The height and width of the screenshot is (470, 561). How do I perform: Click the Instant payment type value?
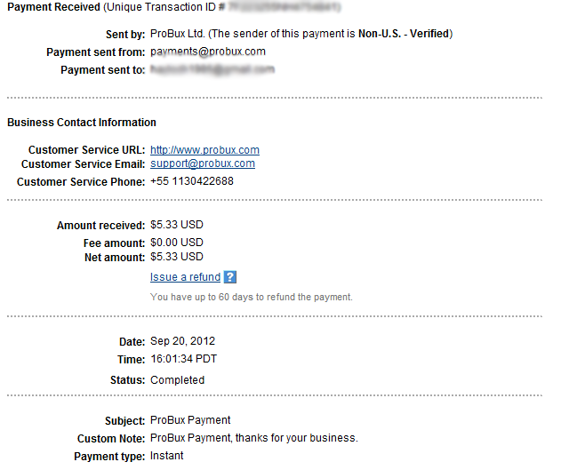click(x=167, y=456)
